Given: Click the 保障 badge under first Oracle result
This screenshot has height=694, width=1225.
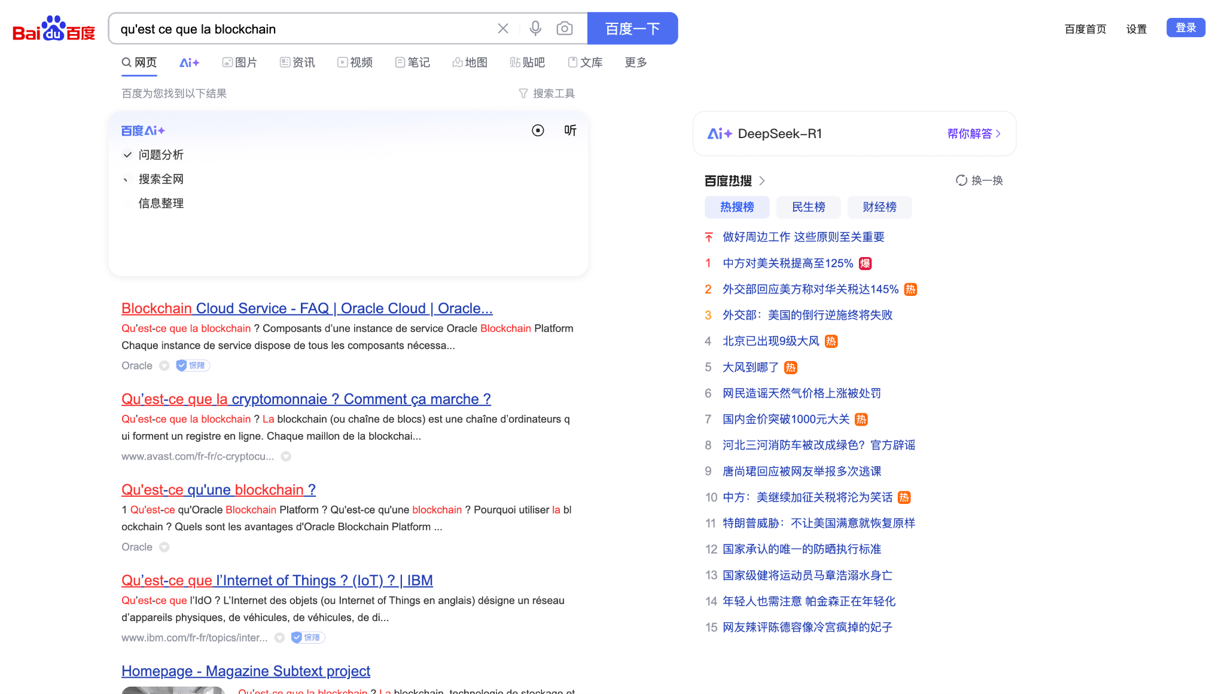Looking at the screenshot, I should (x=193, y=366).
